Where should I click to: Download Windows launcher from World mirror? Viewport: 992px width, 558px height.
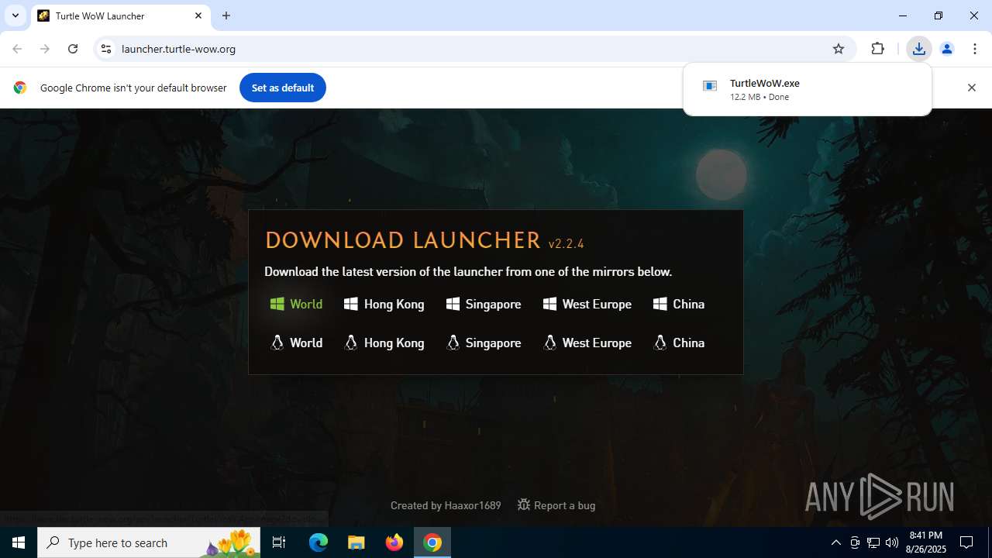coord(296,304)
